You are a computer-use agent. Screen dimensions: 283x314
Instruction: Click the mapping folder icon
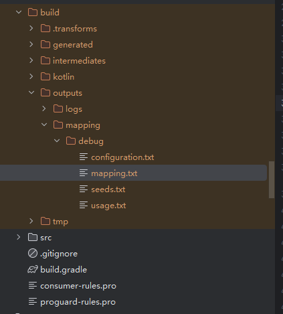point(58,125)
